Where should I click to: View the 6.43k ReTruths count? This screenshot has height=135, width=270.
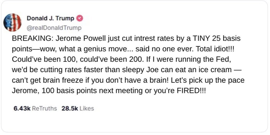22,109
